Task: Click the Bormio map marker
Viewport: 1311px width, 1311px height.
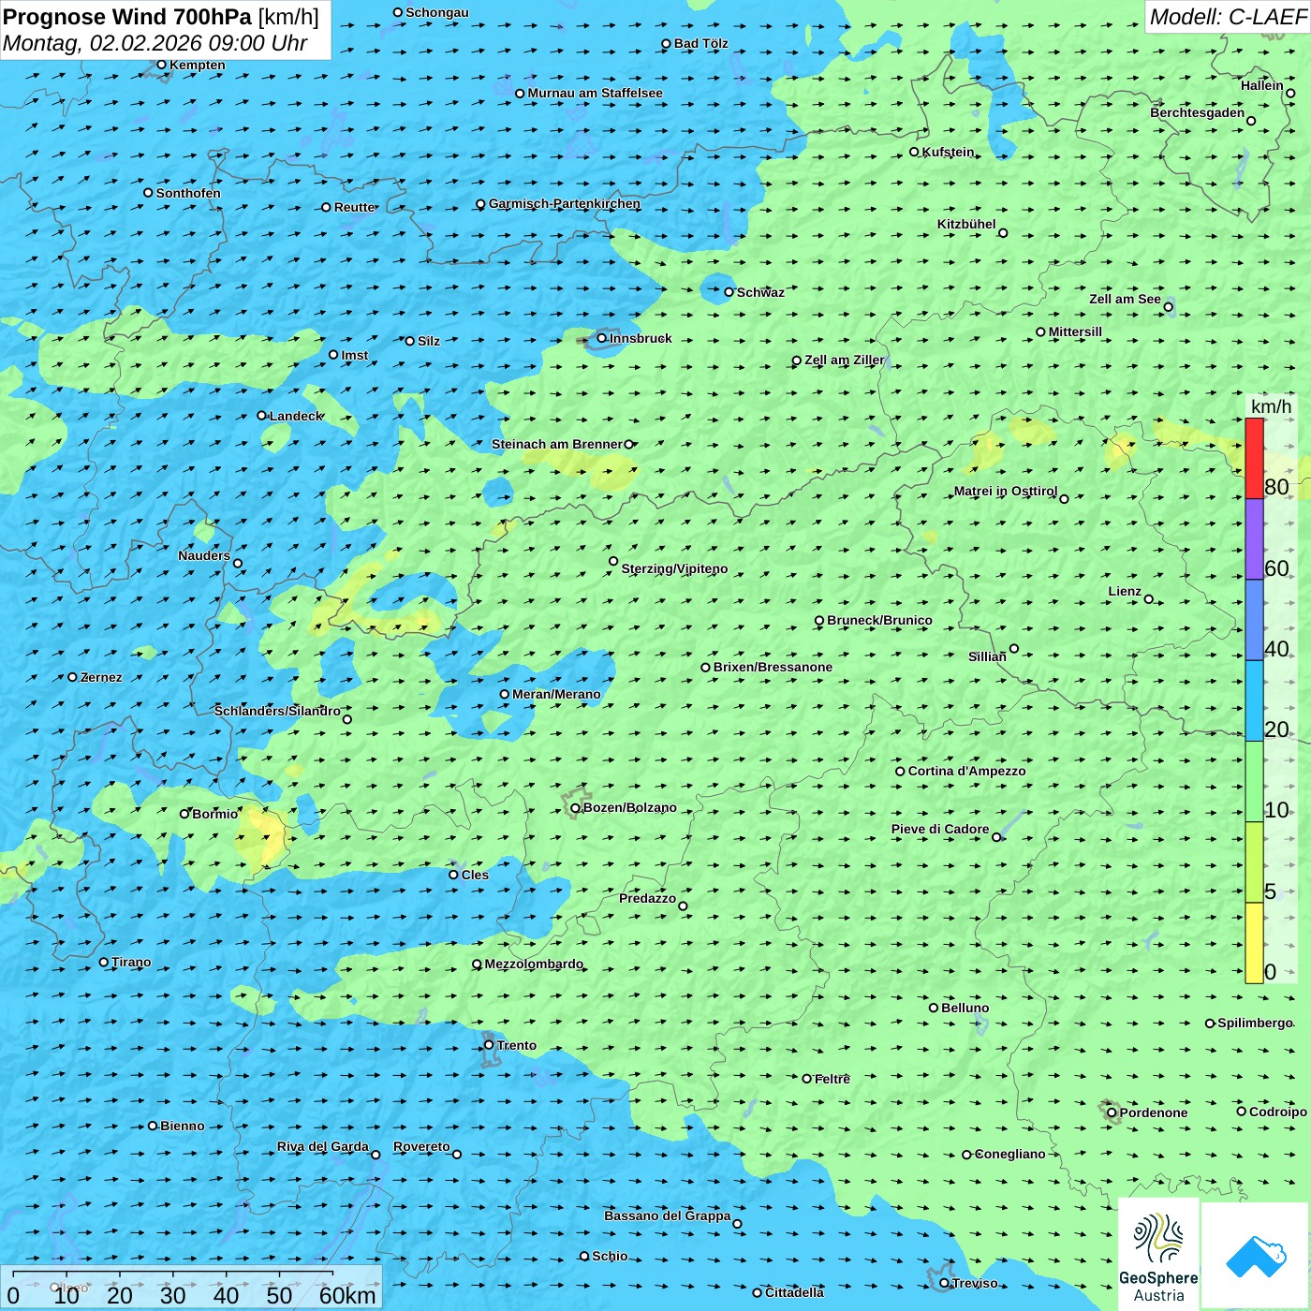Action: 184,814
